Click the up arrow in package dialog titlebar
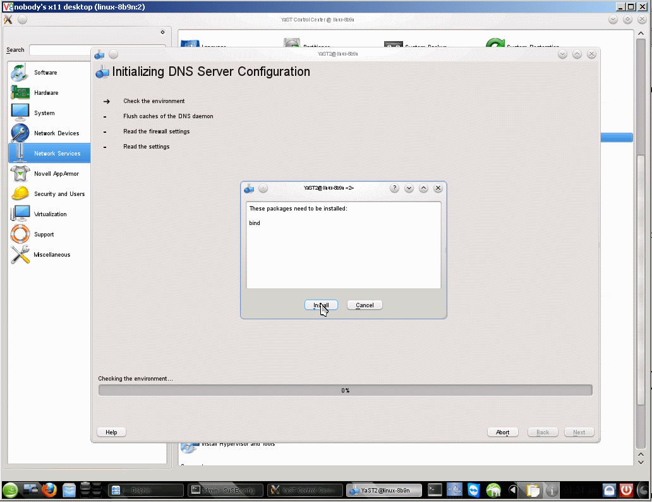652x502 pixels. tap(423, 188)
